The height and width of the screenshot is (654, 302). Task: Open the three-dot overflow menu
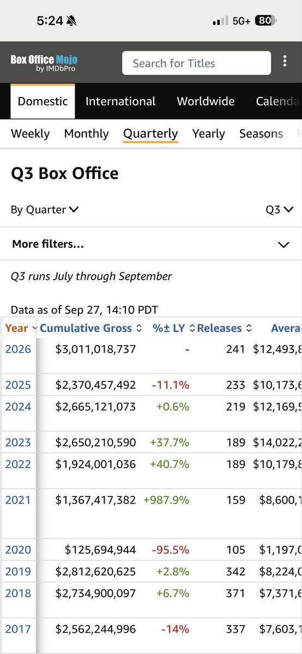(x=285, y=62)
